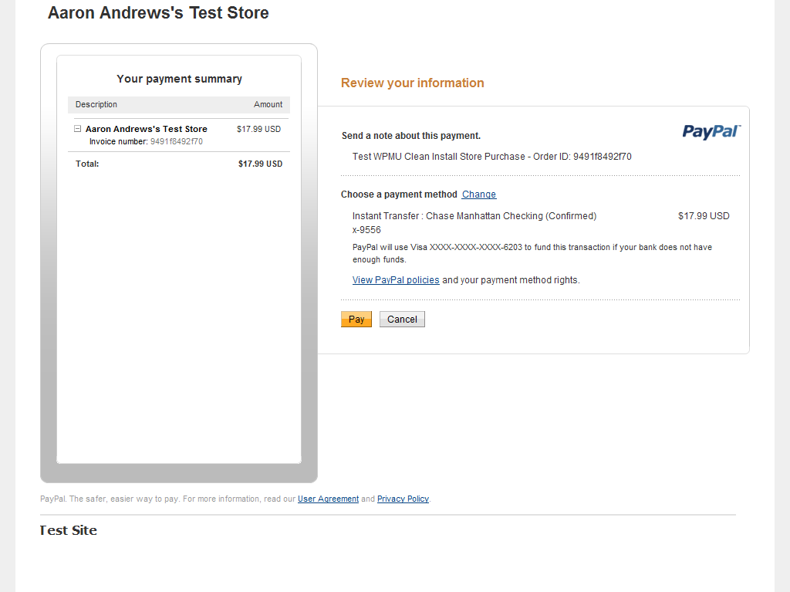Collapse the Aaron Andrews's Test Store item
This screenshot has height=592, width=790.
pos(77,129)
